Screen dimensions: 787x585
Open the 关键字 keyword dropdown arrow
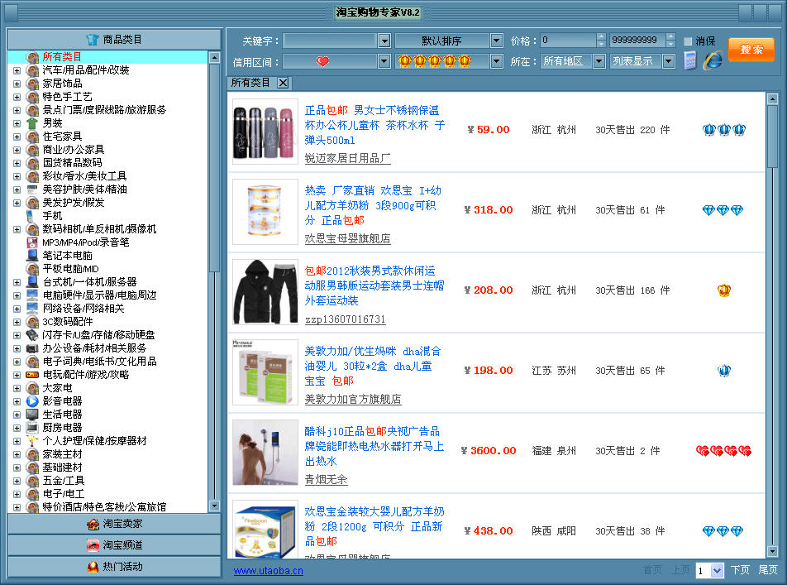384,41
